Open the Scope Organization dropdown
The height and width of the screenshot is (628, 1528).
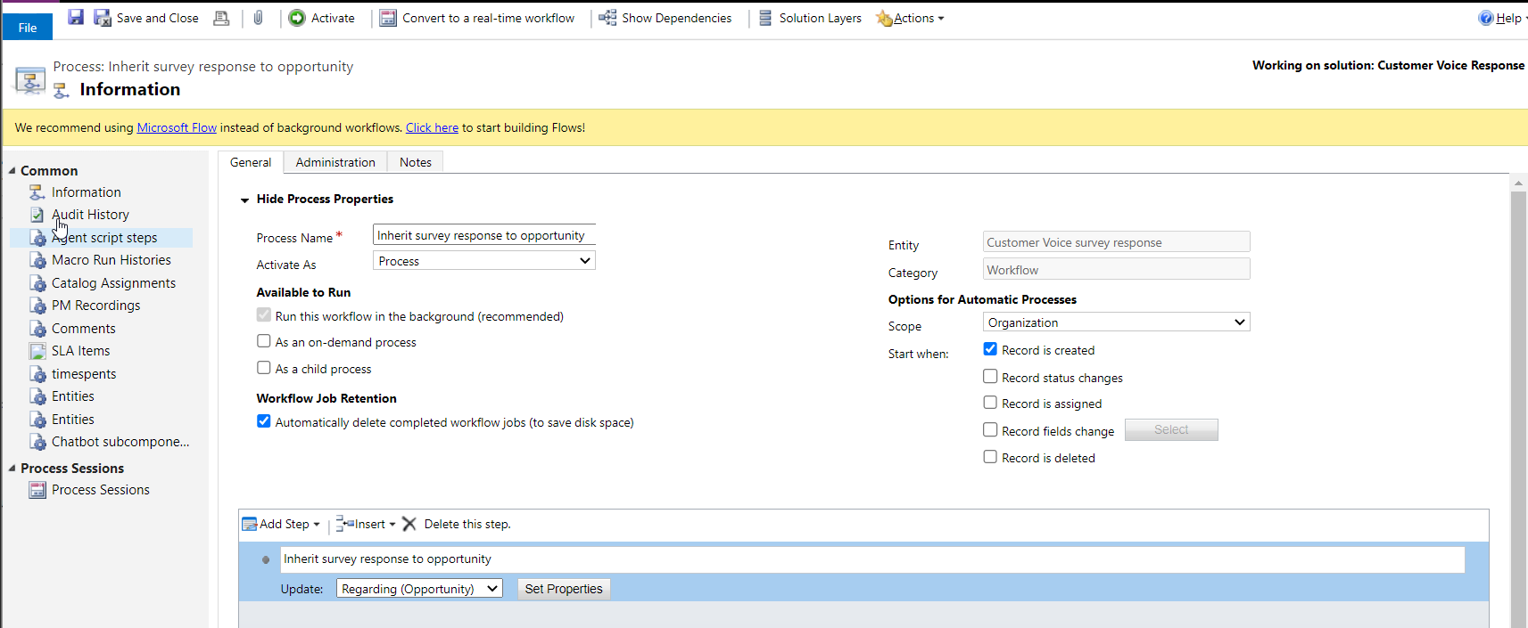pos(1116,322)
